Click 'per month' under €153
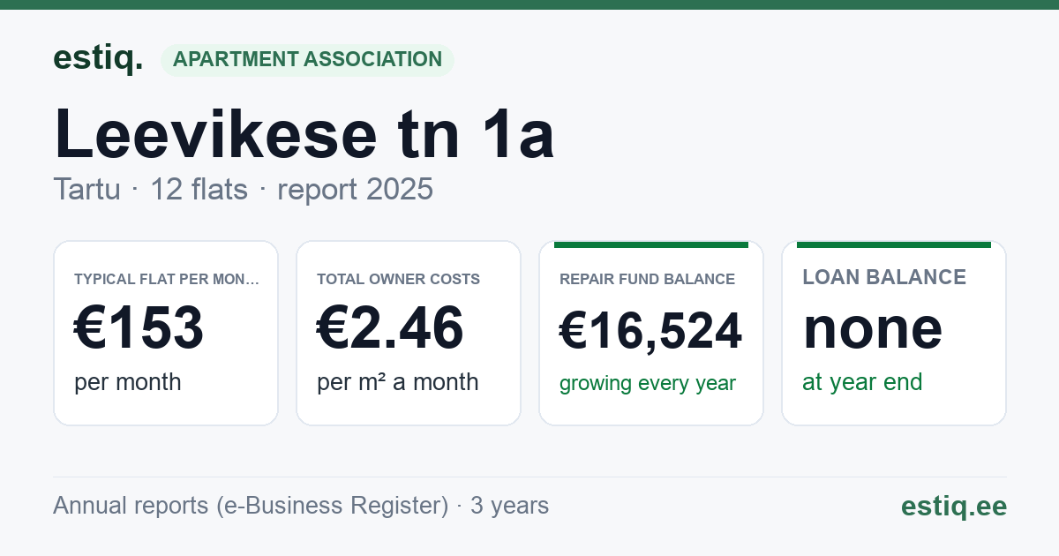The image size is (1059, 556). point(127,382)
